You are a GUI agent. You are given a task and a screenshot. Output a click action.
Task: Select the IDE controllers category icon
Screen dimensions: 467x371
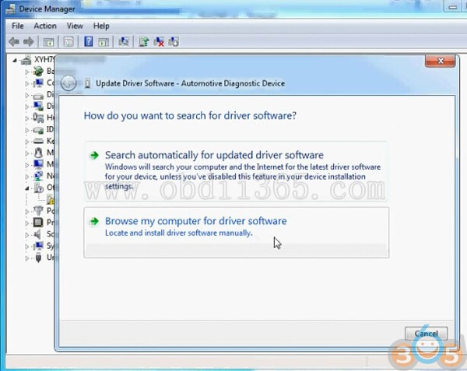point(38,130)
